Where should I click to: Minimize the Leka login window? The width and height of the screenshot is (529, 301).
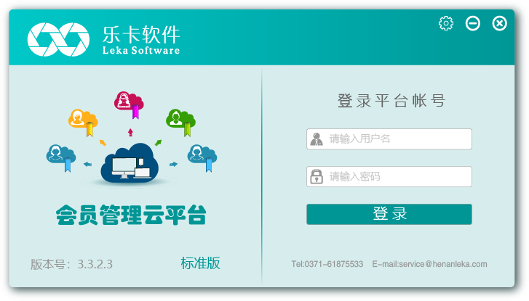[473, 23]
